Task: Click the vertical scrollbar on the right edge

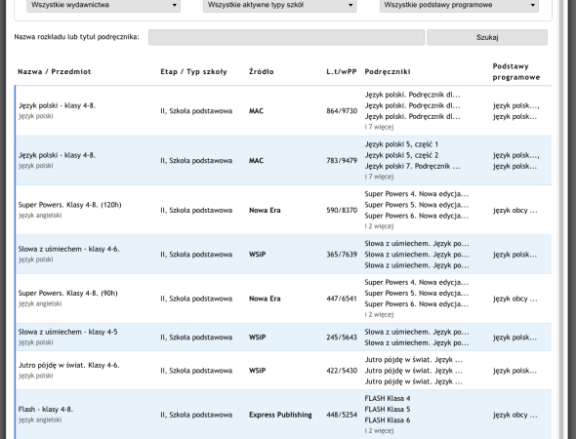Action: [x=561, y=219]
